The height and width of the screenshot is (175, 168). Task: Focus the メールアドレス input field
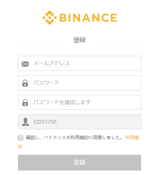(80, 63)
